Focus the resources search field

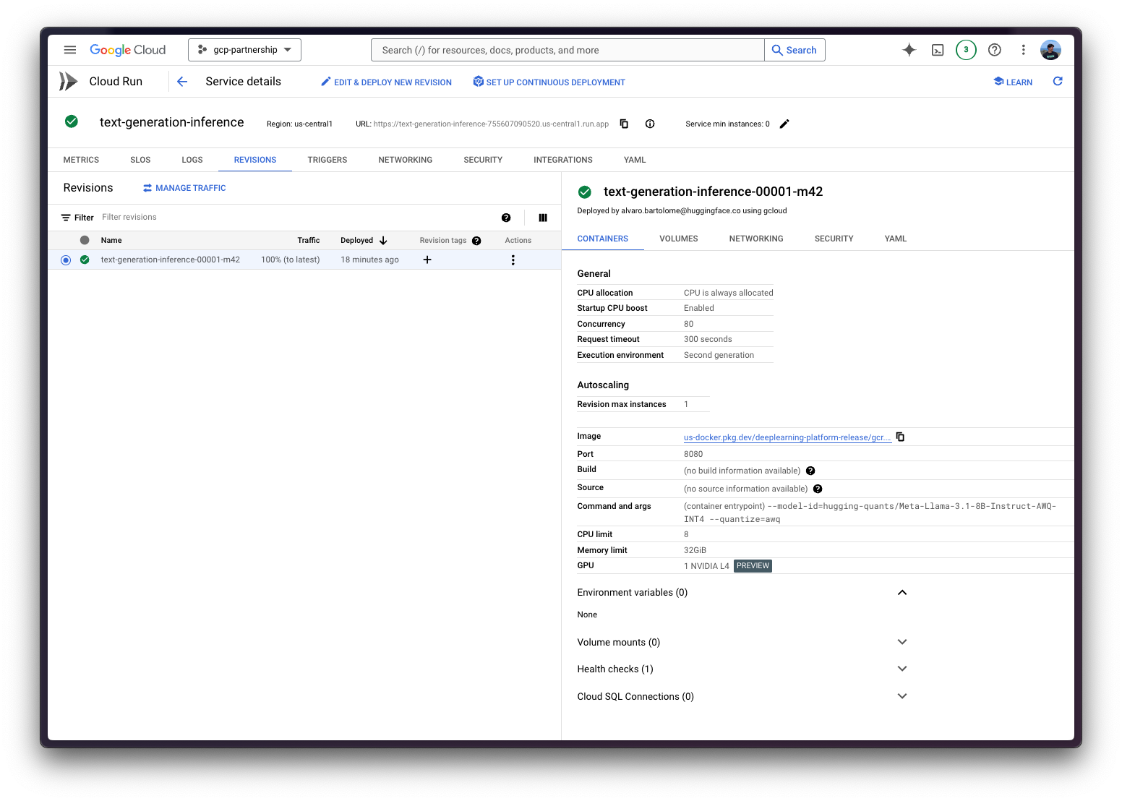tap(568, 50)
